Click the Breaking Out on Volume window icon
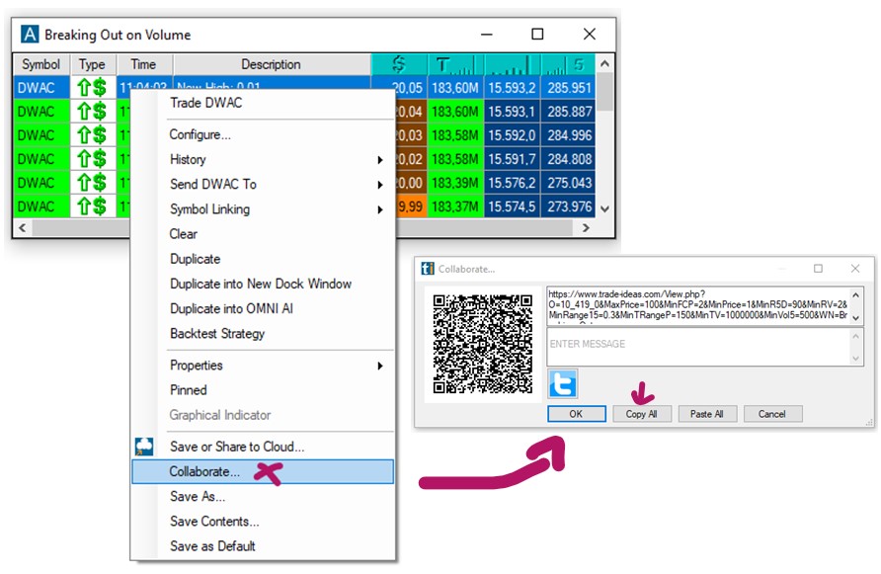Screen dimensions: 881x574 [x=30, y=35]
